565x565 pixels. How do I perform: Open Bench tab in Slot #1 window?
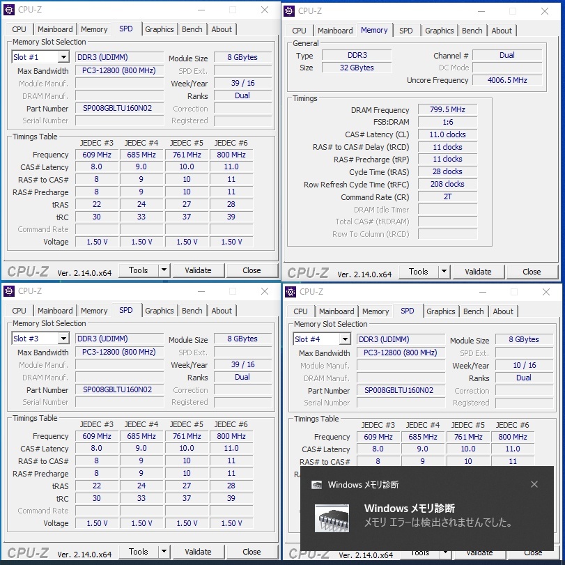pos(192,29)
